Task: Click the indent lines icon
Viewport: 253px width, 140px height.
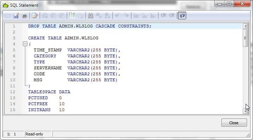Action: (163, 16)
